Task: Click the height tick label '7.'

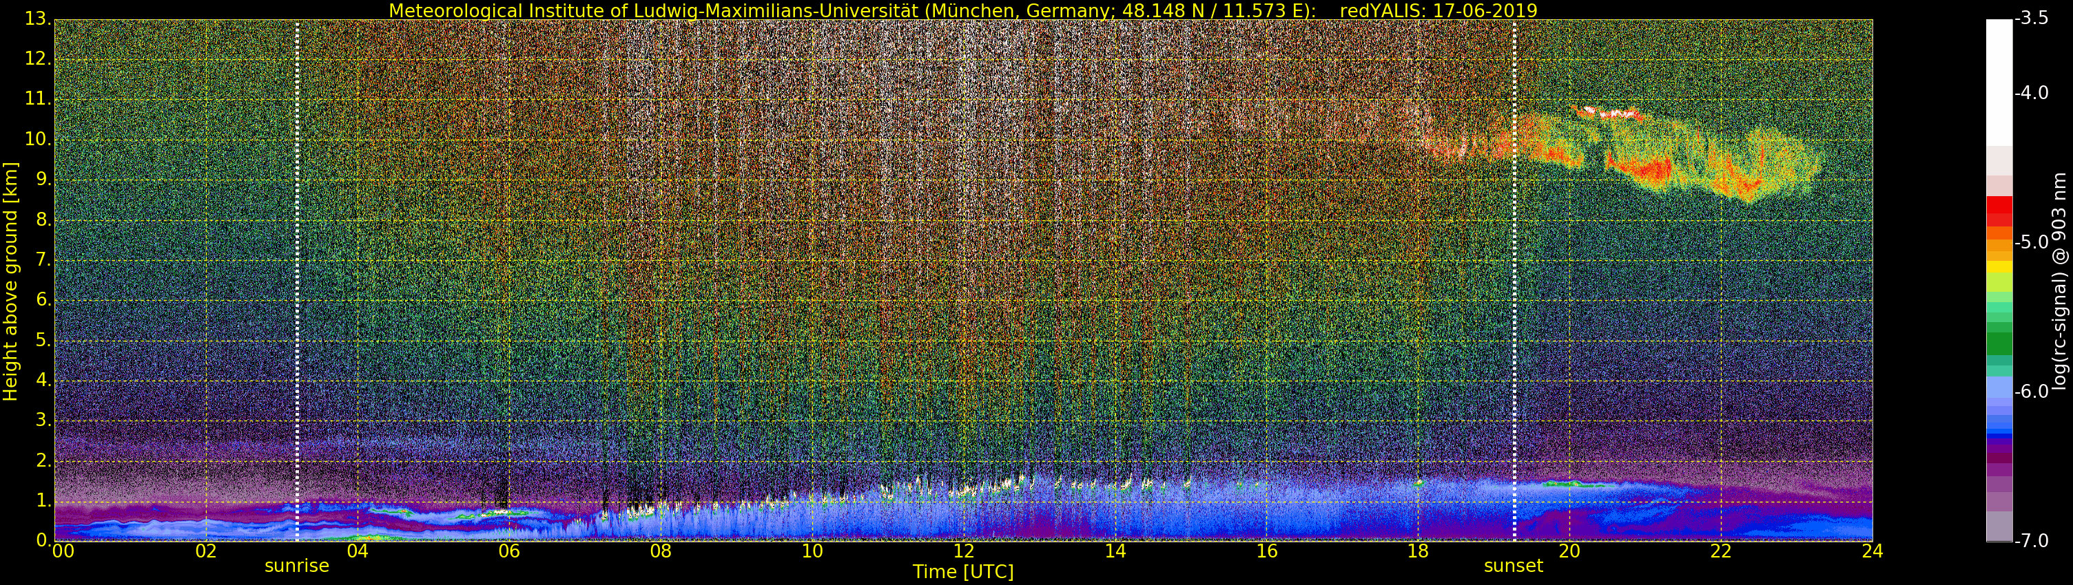Action: 43,259
